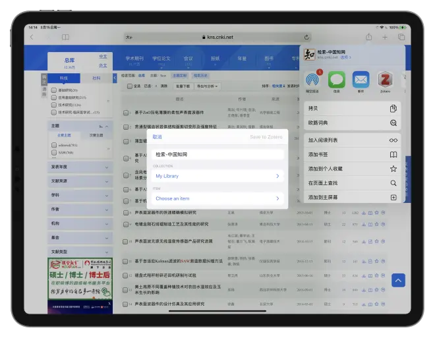Tap the dictionary icon beside 欧路词典

(393, 123)
